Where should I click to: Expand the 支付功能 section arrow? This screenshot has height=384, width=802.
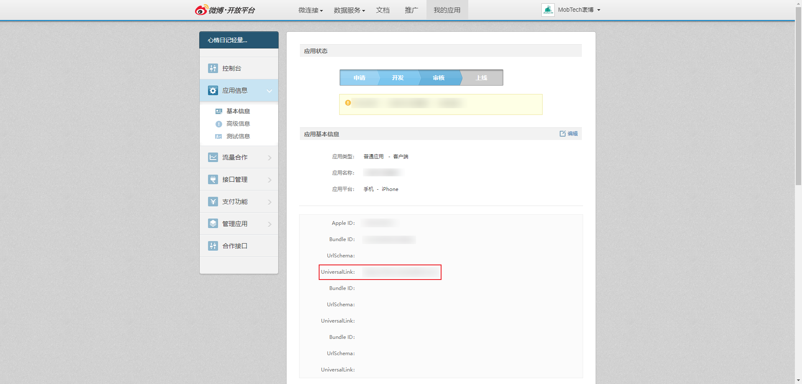[x=270, y=202]
